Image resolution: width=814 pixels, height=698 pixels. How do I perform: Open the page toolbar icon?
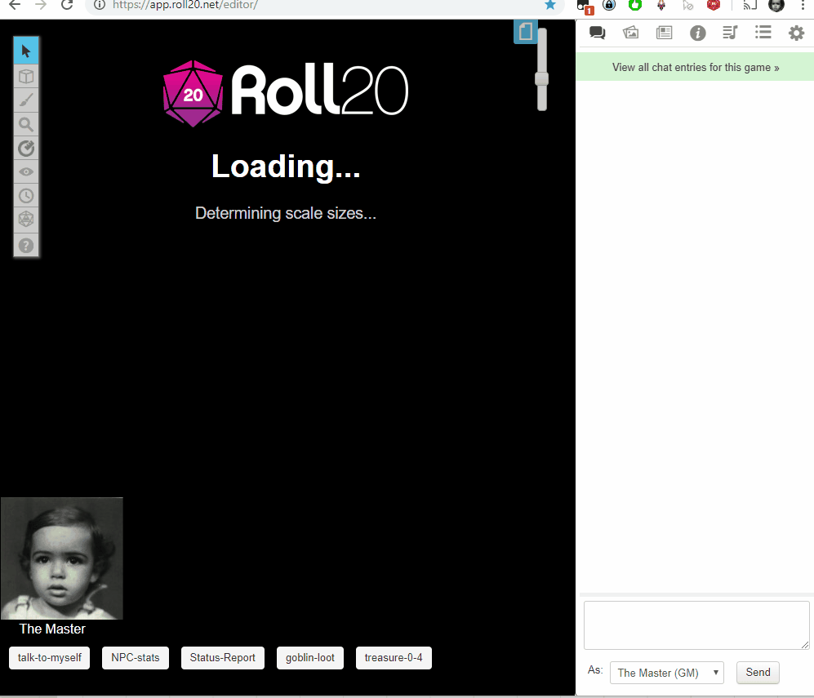(525, 32)
